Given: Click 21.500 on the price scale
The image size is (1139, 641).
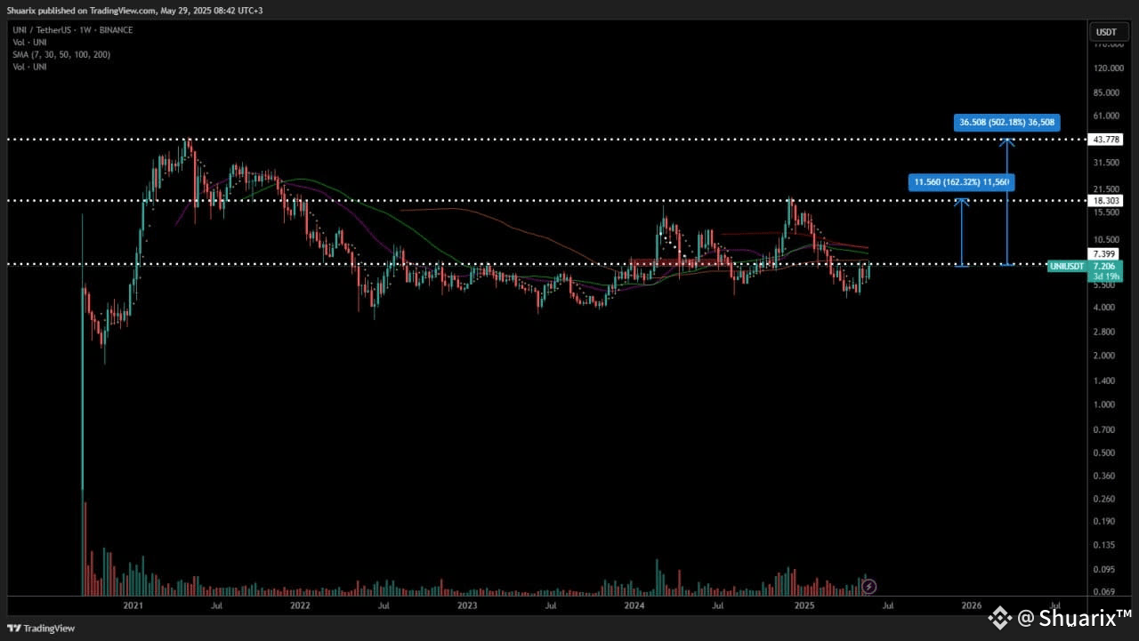Looking at the screenshot, I should (1108, 189).
